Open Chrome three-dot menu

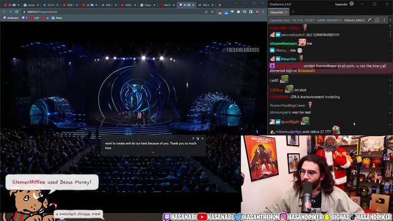click(x=263, y=12)
